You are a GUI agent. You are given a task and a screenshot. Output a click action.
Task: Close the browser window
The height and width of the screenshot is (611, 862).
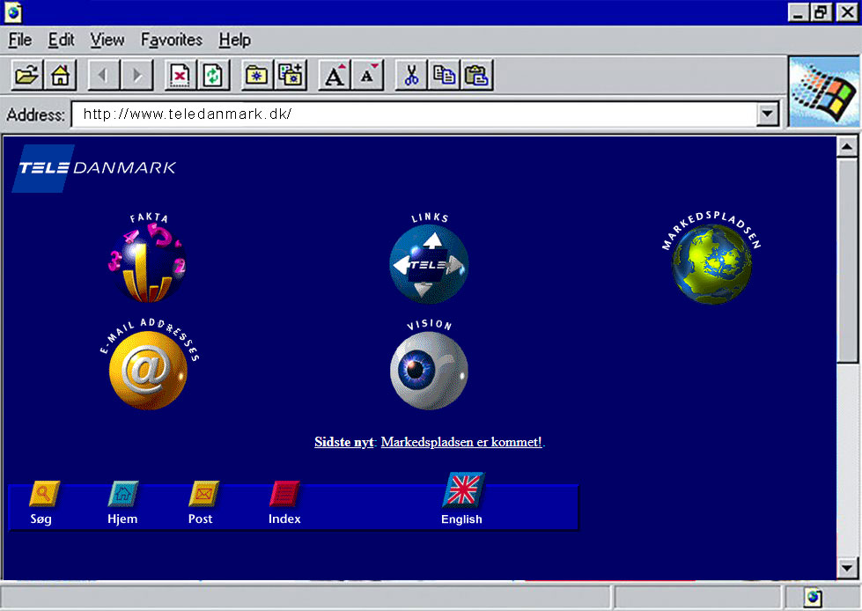847,12
